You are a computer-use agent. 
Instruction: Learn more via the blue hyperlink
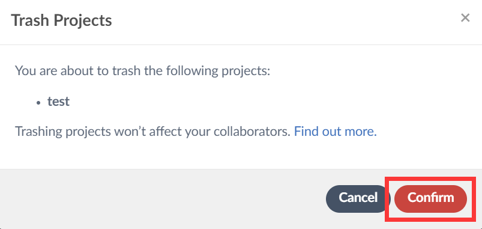coord(336,132)
